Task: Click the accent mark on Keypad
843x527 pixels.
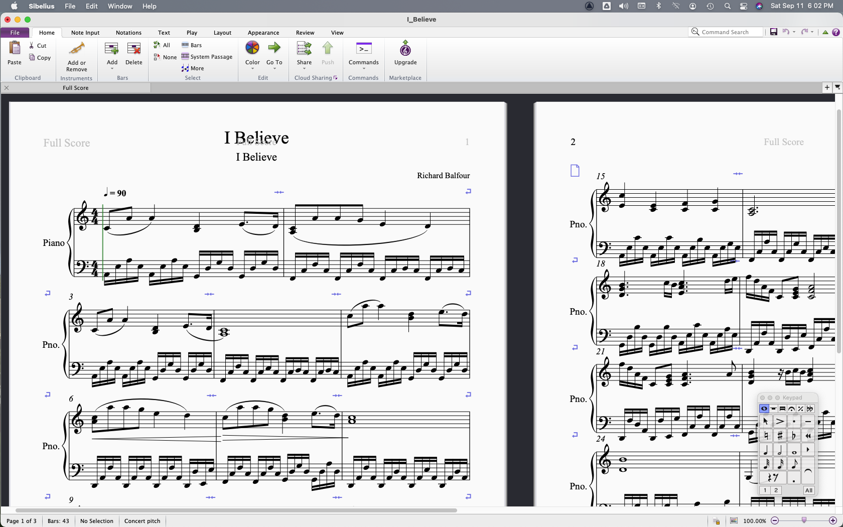Action: click(780, 421)
